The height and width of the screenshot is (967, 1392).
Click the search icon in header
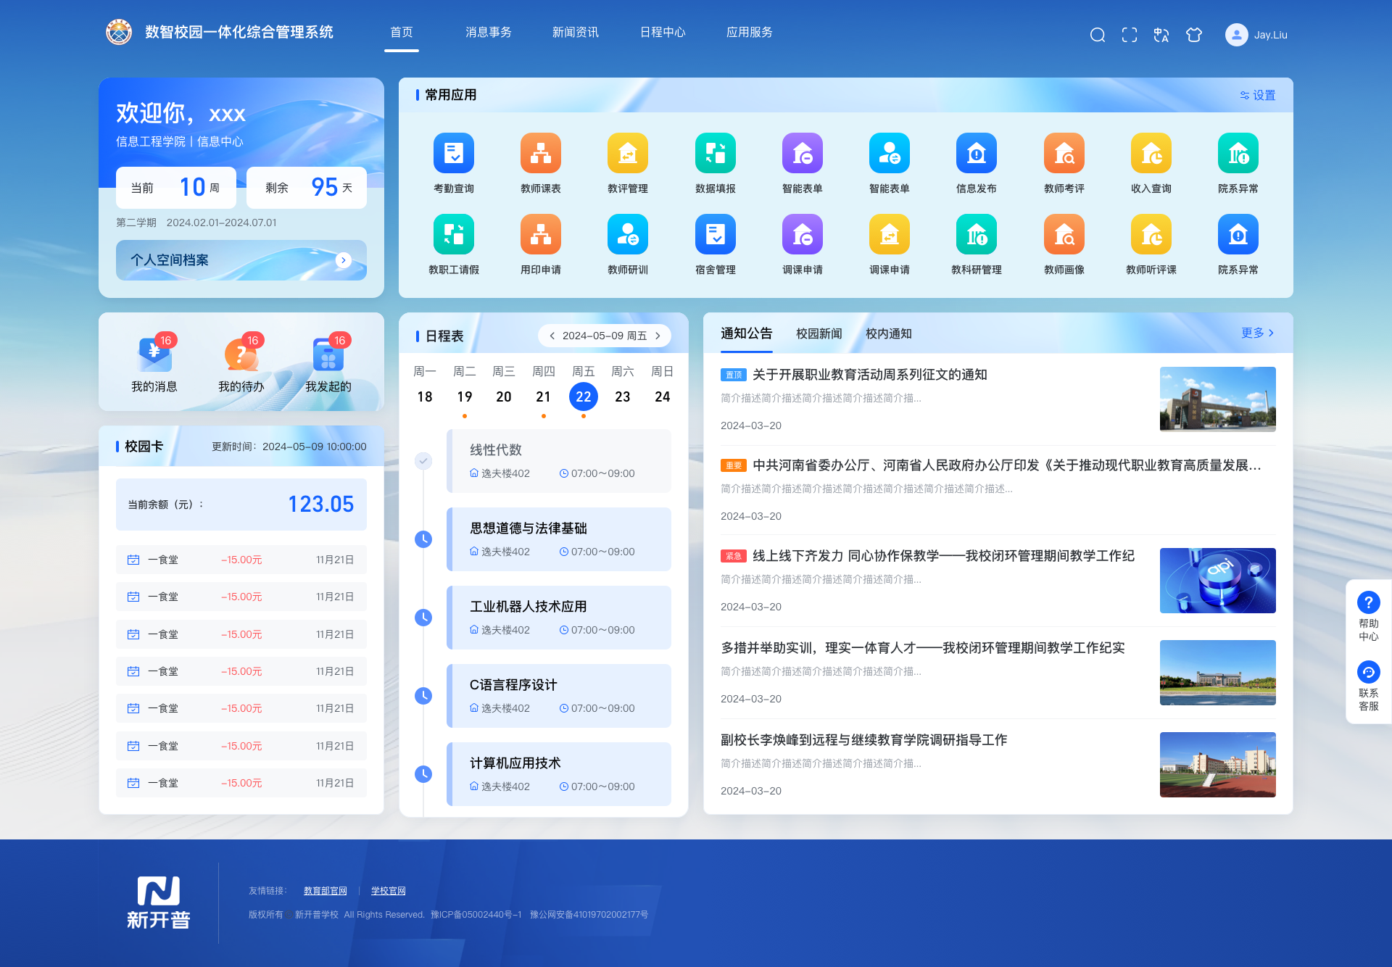(x=1097, y=35)
